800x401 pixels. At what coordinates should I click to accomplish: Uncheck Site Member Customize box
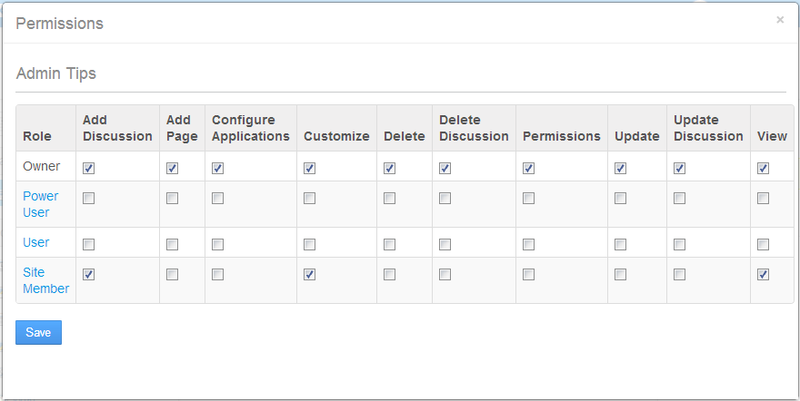coord(309,275)
